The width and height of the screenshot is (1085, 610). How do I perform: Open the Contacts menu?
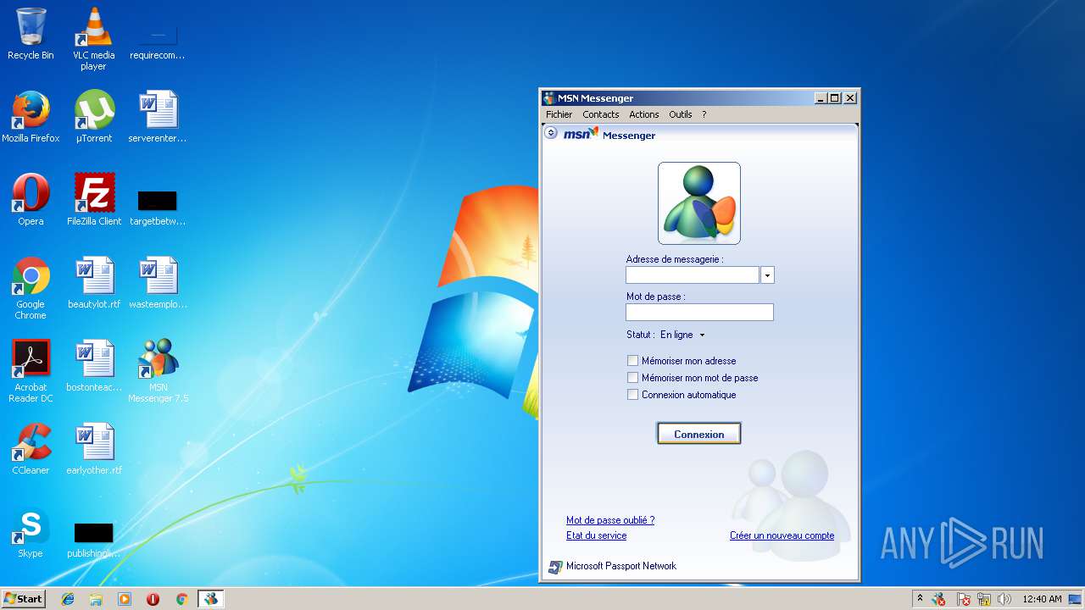pyautogui.click(x=600, y=114)
